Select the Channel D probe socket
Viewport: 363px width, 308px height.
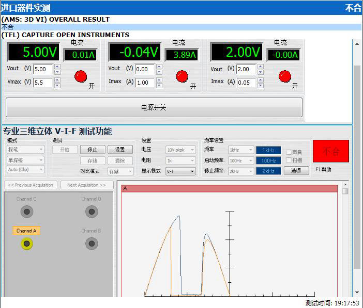coord(92,212)
